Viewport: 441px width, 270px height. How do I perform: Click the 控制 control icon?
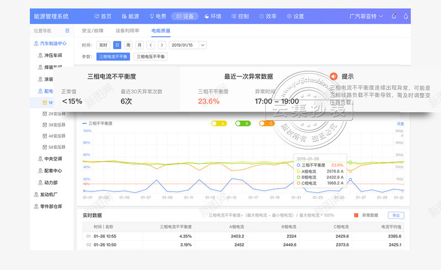coord(234,16)
